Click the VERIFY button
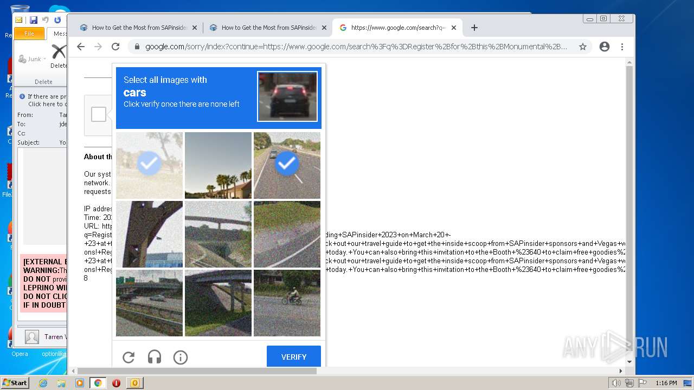The height and width of the screenshot is (390, 694). click(294, 357)
